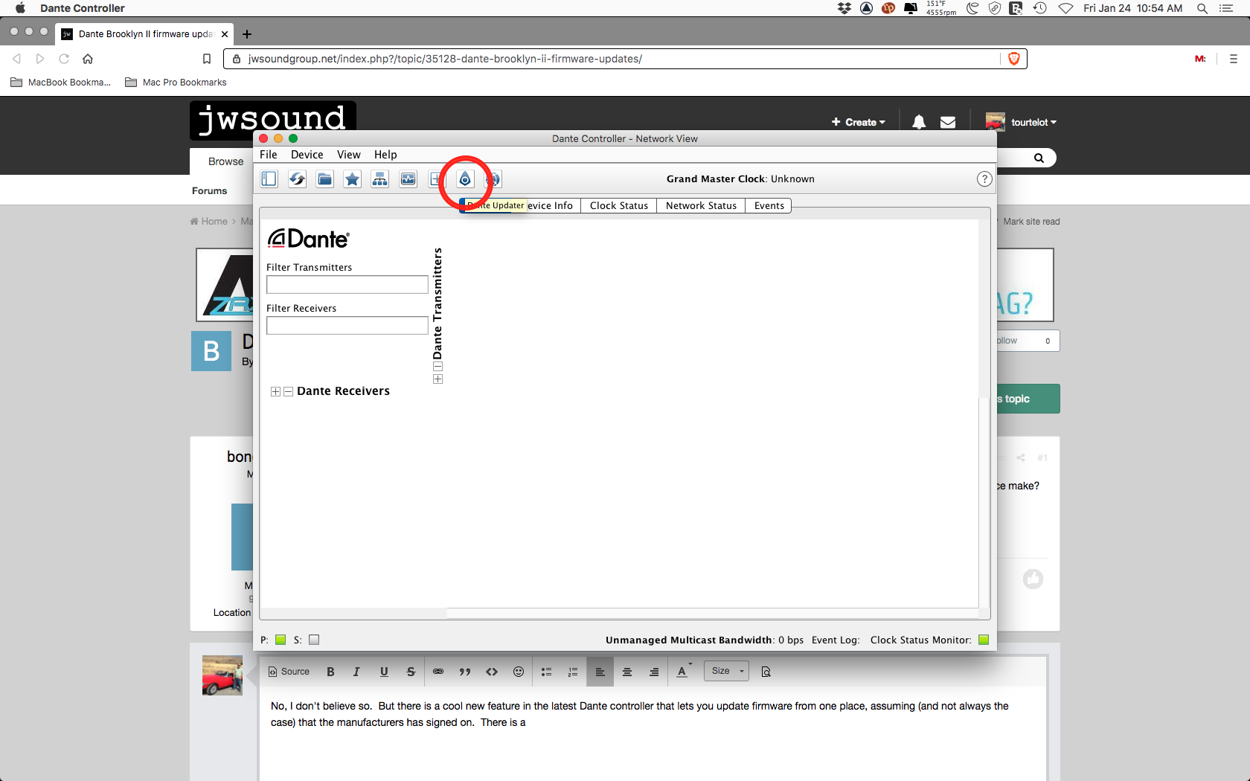The height and width of the screenshot is (781, 1250).
Task: Open the View menu in Dante Controller
Action: click(348, 155)
